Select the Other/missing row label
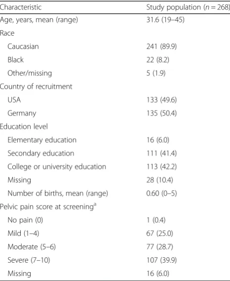This screenshot has height=281, width=230. [30, 73]
